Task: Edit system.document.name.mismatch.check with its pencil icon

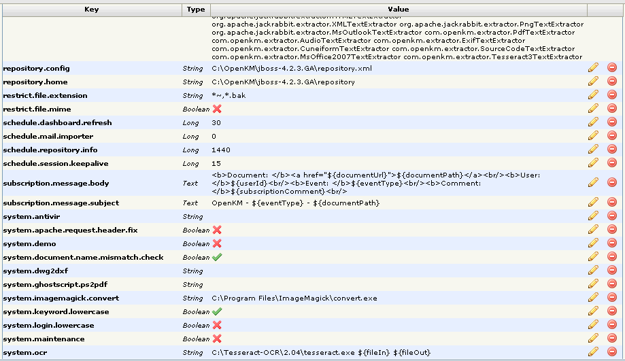Action: [593, 256]
